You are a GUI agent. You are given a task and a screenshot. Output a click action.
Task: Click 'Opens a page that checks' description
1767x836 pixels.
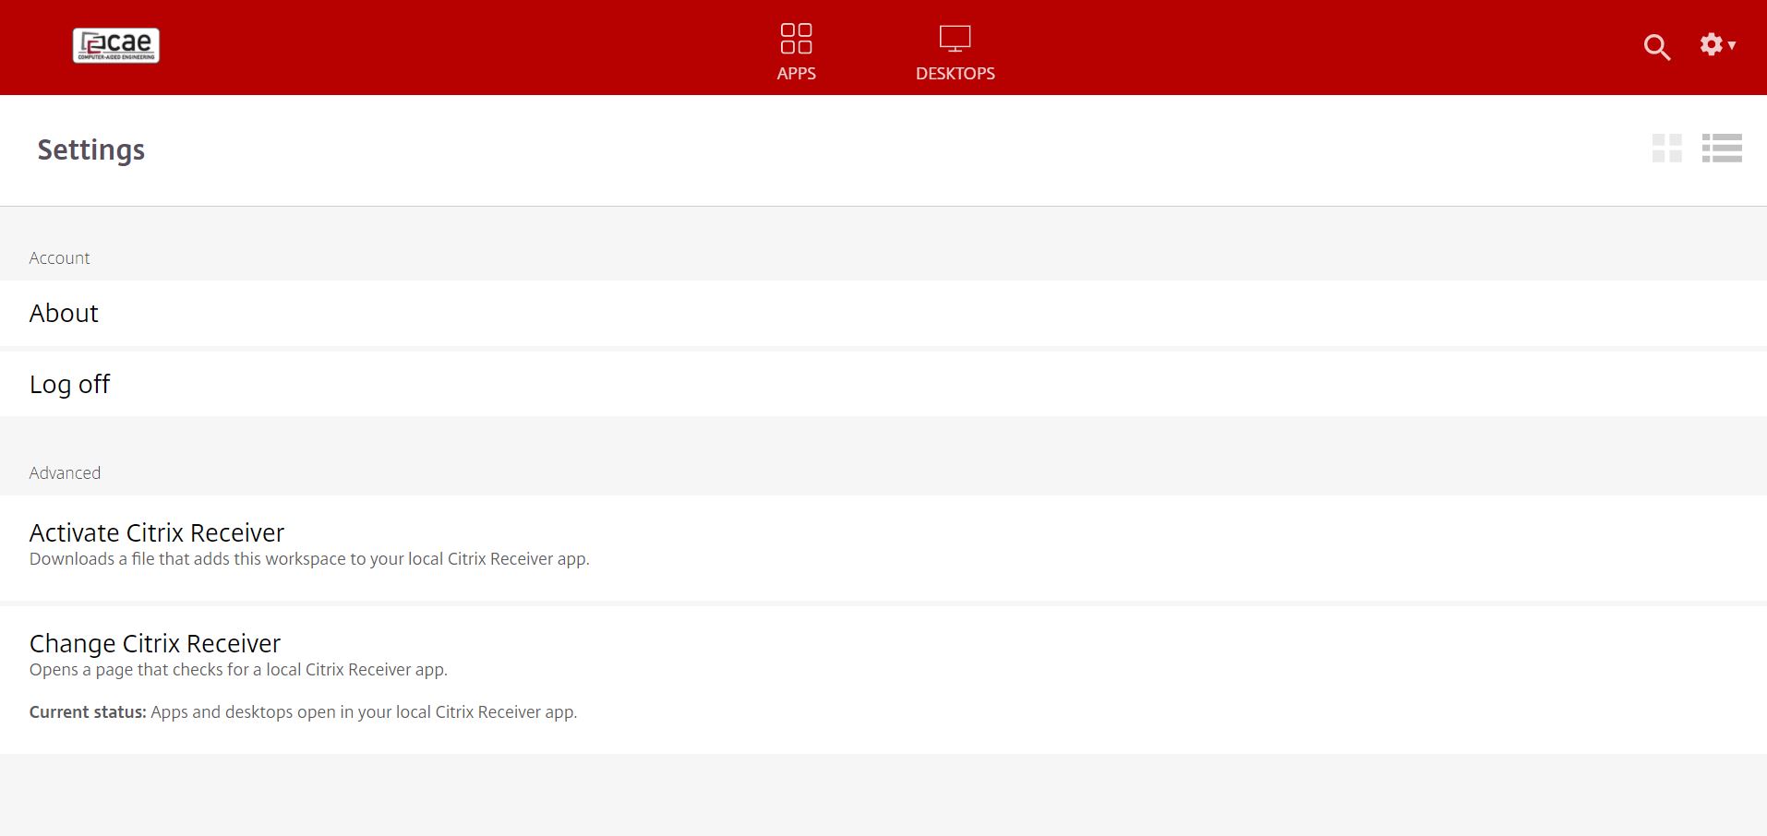point(238,670)
